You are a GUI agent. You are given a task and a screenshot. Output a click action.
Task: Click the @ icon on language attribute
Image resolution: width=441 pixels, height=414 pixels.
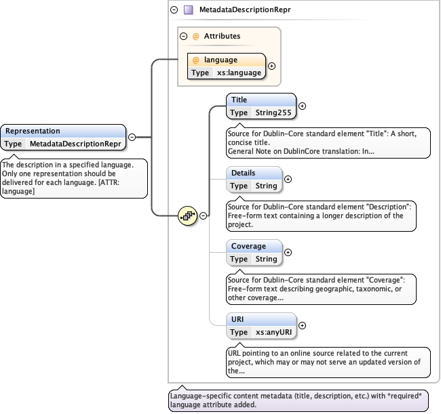click(196, 60)
